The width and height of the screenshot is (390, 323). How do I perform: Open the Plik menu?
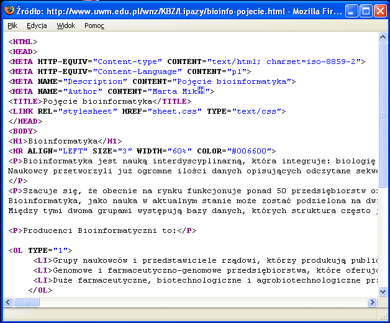pos(12,25)
